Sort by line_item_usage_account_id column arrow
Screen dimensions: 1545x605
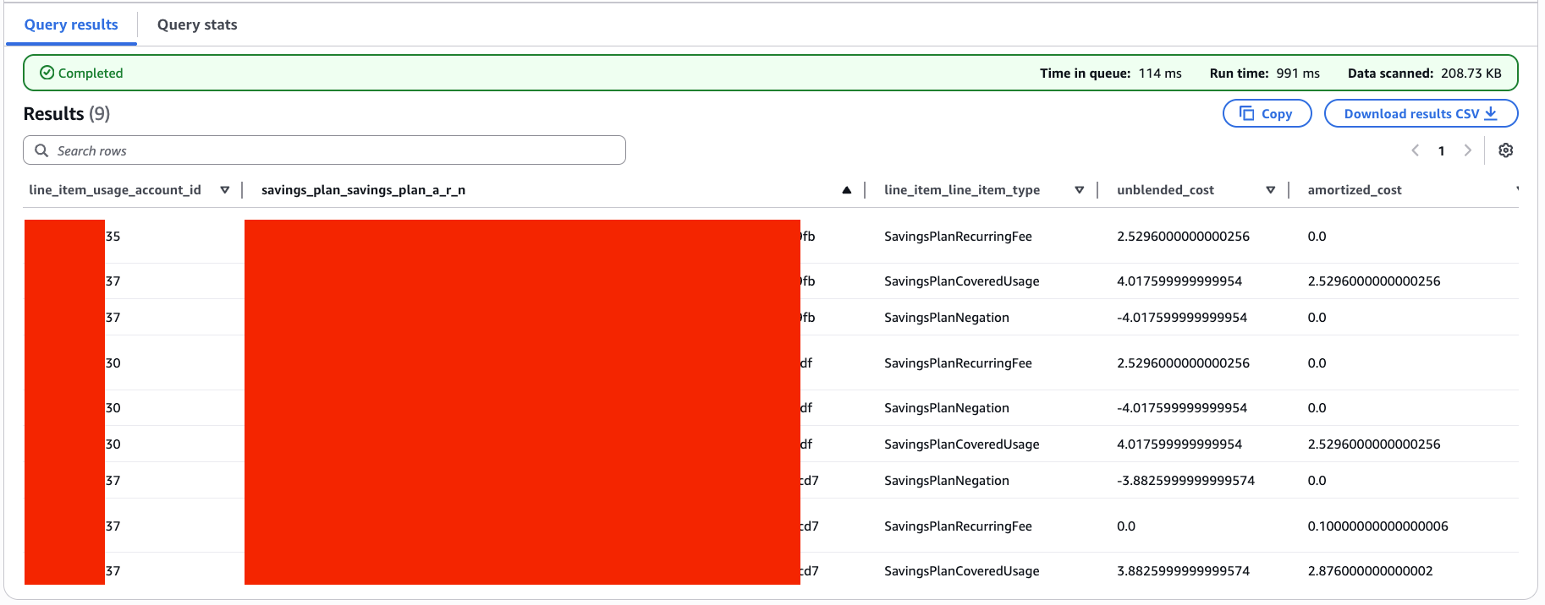(224, 190)
